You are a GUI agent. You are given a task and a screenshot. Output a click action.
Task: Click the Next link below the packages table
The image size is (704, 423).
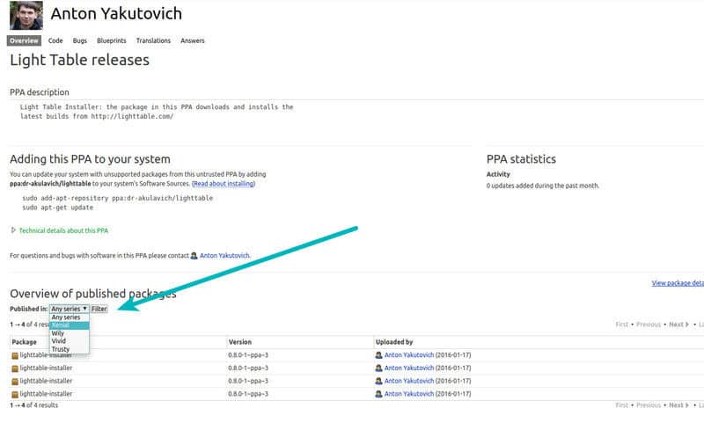678,405
